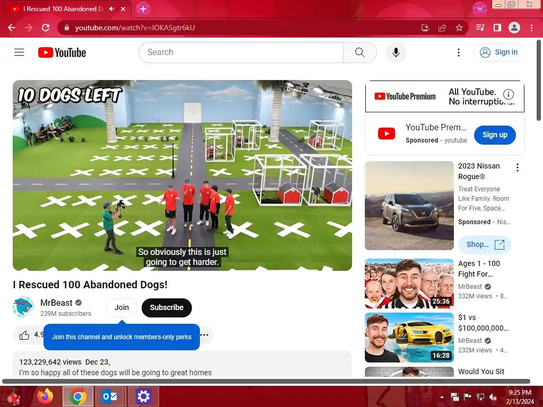Open 'Ages 1 - 100 Fight For' thumbnail

[x=409, y=284]
